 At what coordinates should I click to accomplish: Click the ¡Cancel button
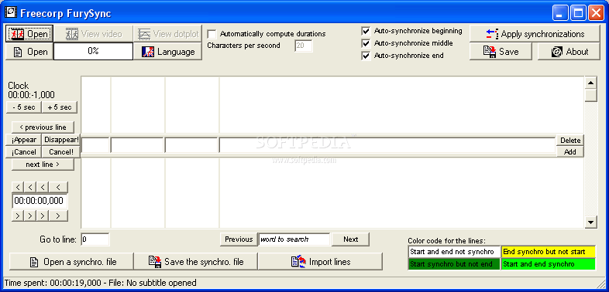[x=24, y=152]
